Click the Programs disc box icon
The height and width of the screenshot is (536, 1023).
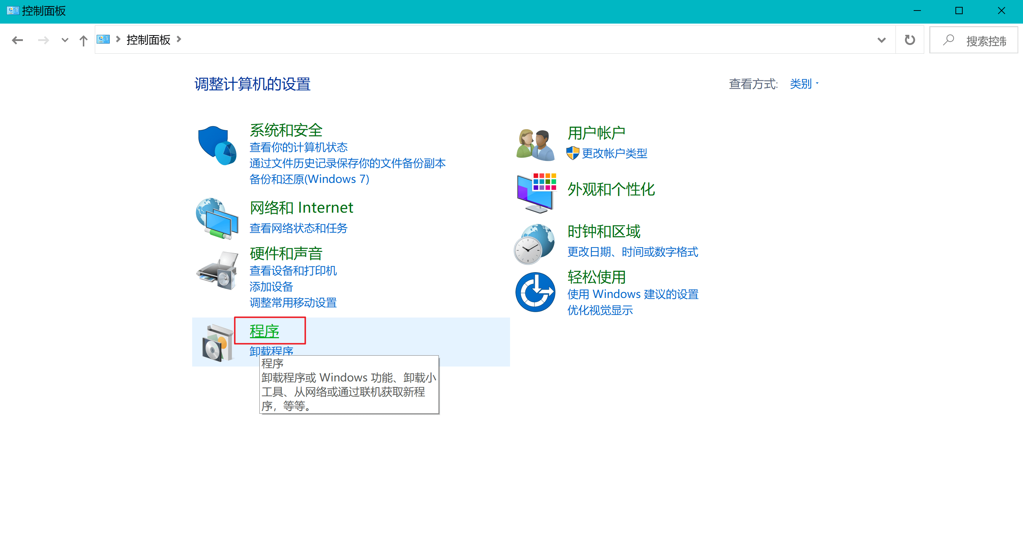[x=217, y=342]
